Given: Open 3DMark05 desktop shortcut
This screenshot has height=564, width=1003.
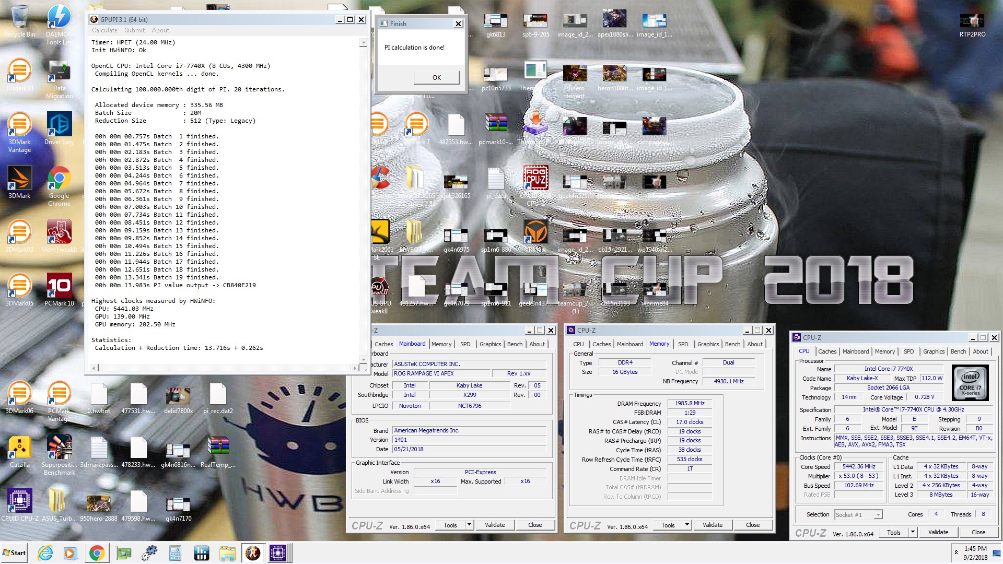Looking at the screenshot, I should pos(19,290).
